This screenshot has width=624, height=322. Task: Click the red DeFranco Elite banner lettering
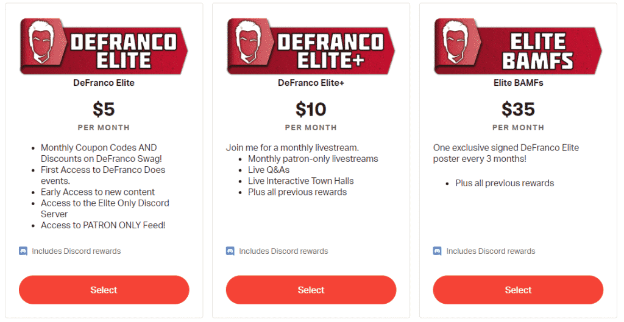[x=123, y=50]
